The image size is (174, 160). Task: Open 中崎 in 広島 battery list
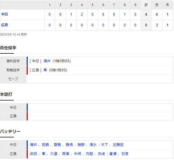(78, 154)
